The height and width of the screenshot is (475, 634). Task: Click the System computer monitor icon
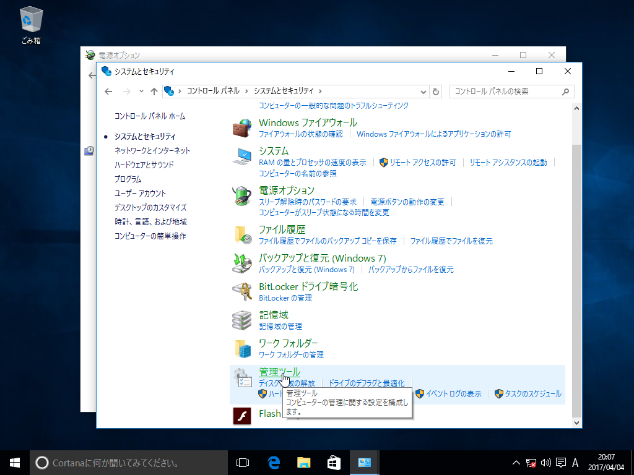point(242,156)
